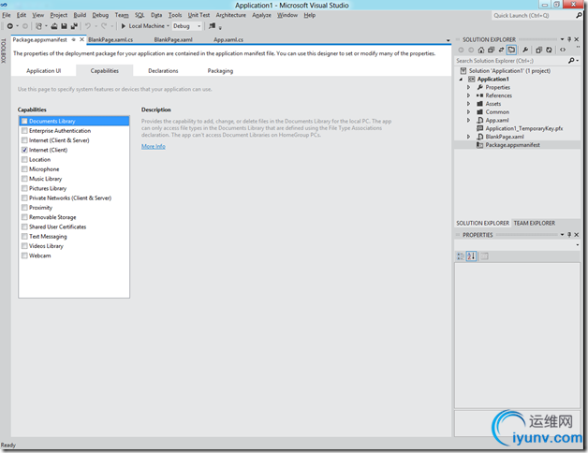Check the Music Library capability

click(x=24, y=179)
